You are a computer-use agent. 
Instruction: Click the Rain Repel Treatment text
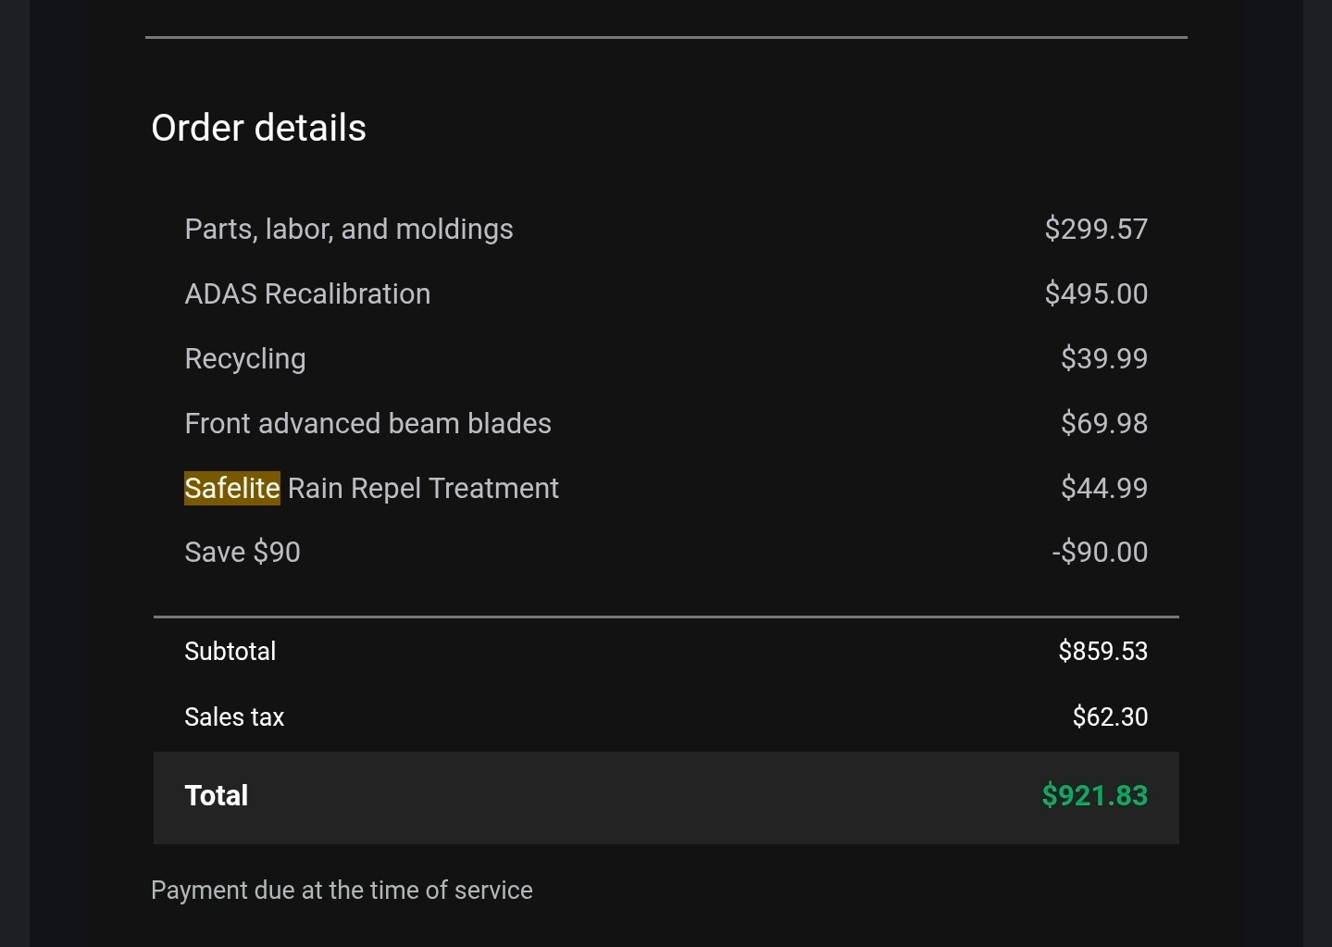click(x=423, y=488)
